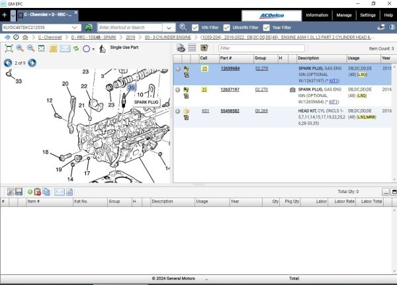Click the green refresh arrows icon
Viewport: 397px width, 285px height.
tap(76, 48)
